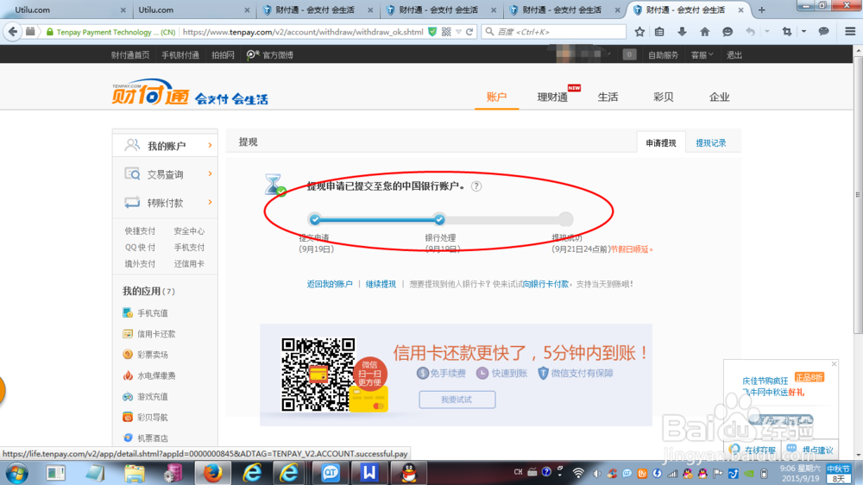Click the 官方微博 Weibo icon
This screenshot has height=485, width=863.
pos(251,54)
